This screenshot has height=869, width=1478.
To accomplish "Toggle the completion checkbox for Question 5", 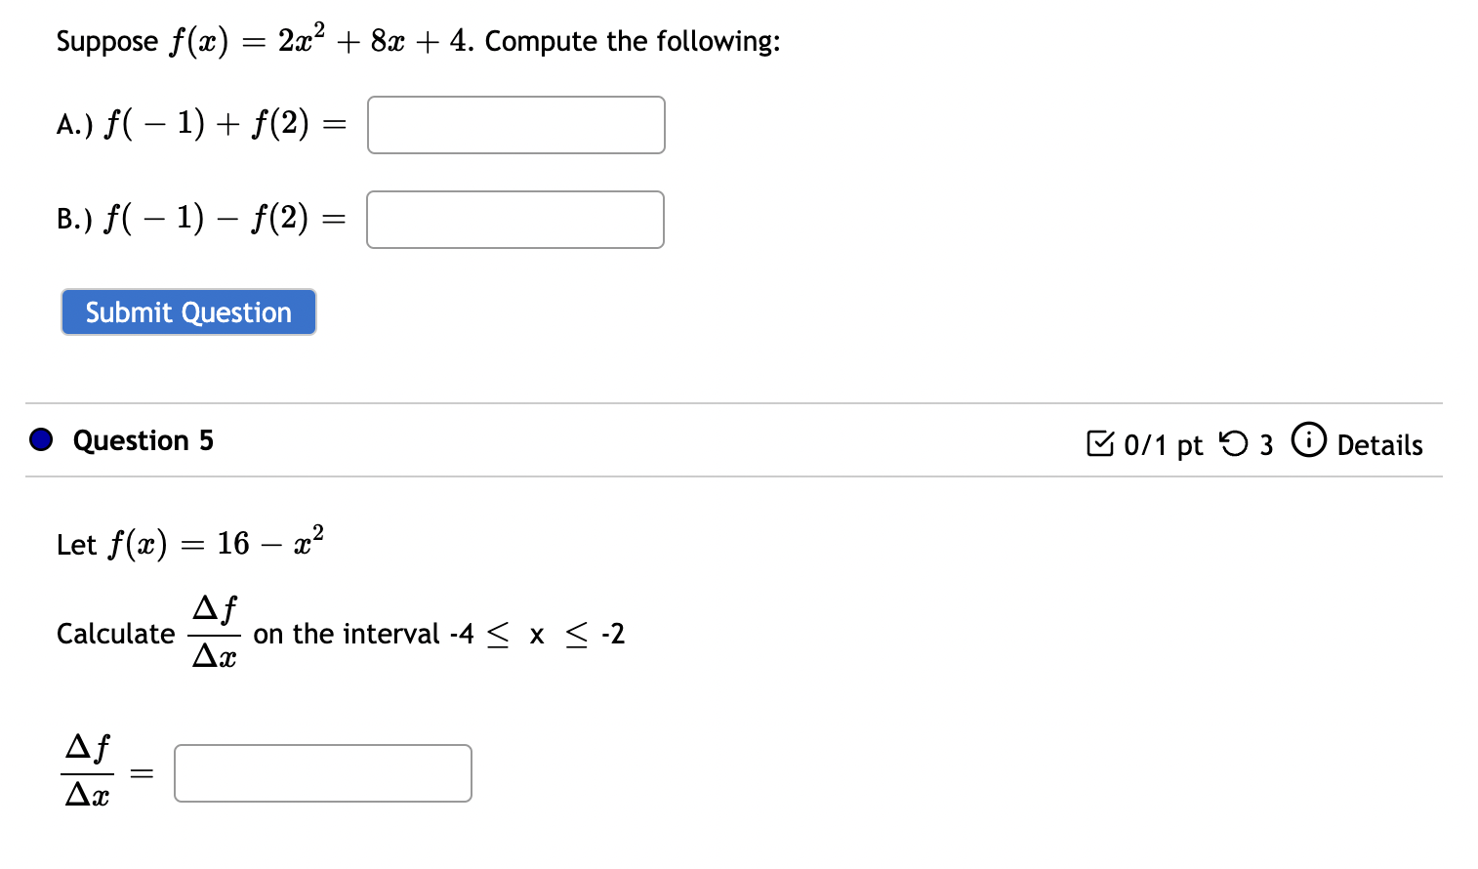I will (x=1101, y=443).
